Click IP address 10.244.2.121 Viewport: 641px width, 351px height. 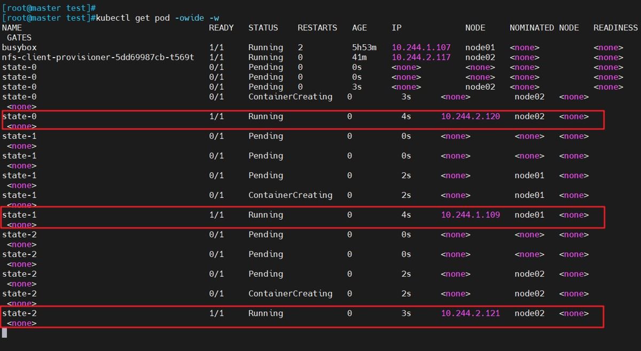[x=470, y=313]
